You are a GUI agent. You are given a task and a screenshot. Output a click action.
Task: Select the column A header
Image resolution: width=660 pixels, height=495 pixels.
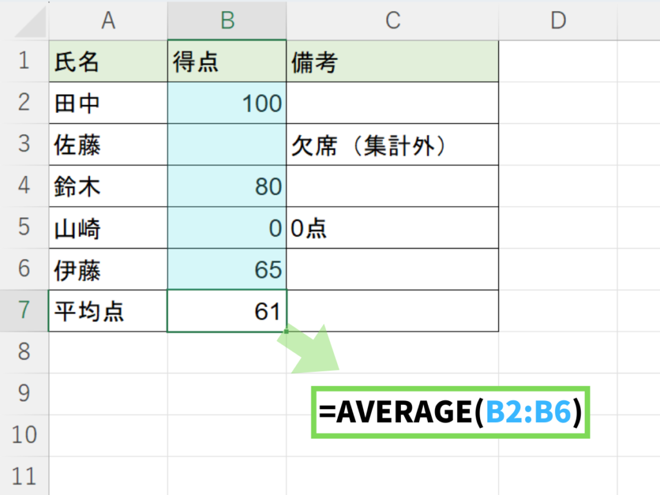tap(108, 21)
